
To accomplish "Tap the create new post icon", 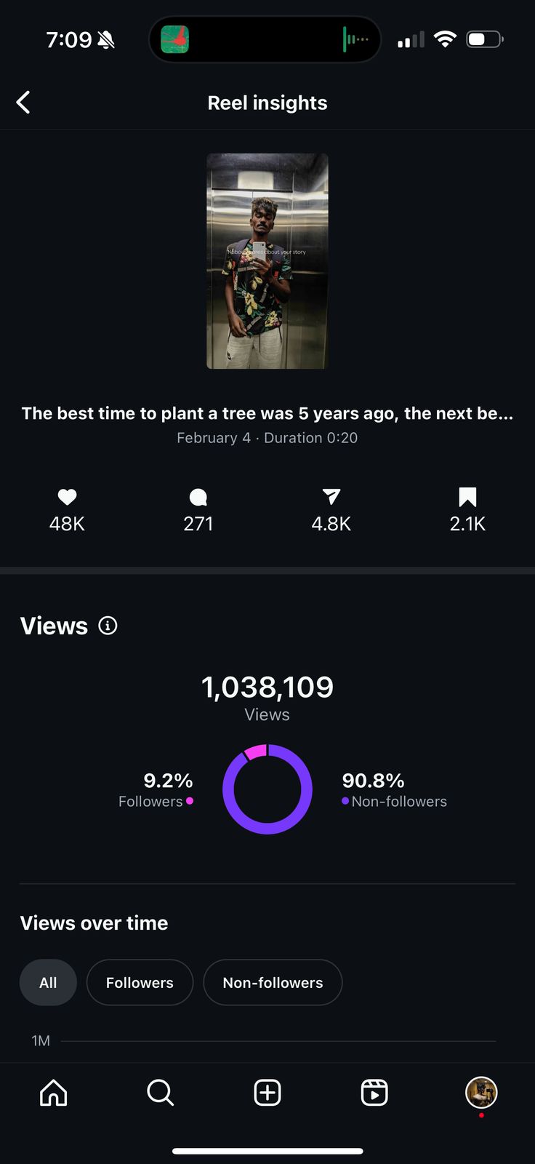I will 267,1093.
